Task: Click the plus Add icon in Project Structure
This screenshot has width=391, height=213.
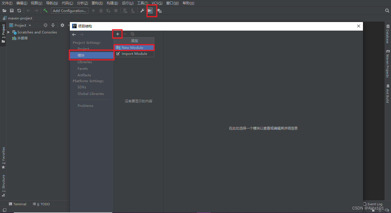Action: pos(117,34)
